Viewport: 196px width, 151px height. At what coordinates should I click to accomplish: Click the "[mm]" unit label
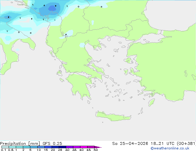pyautogui.click(x=34, y=144)
